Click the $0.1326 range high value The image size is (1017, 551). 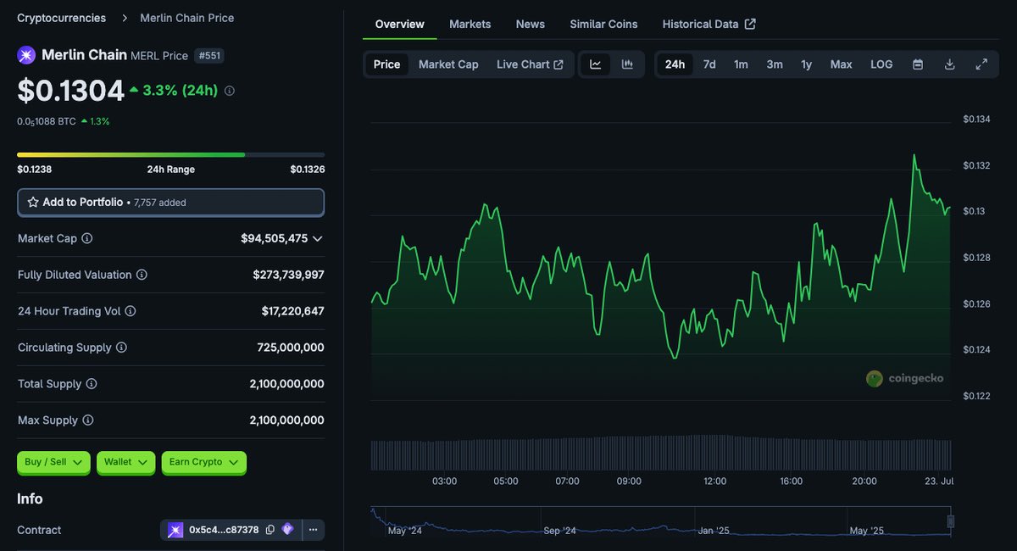[x=308, y=170]
